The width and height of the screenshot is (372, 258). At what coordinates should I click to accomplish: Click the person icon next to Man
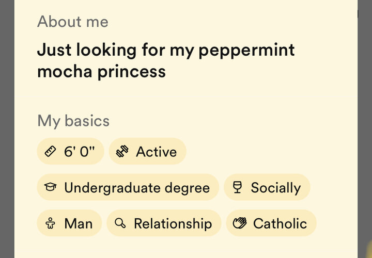50,223
